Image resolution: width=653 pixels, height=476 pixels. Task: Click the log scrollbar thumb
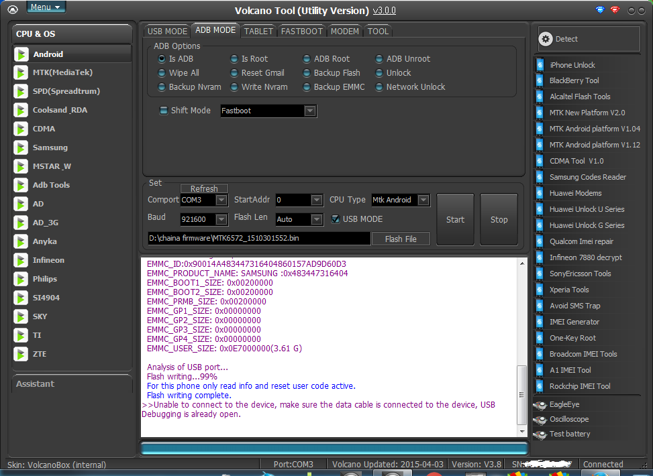pos(521,395)
